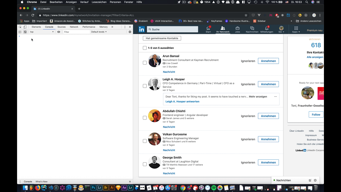Open Volkan Gurcesme's profile photo
Image resolution: width=341 pixels, height=192 pixels.
coord(155,139)
